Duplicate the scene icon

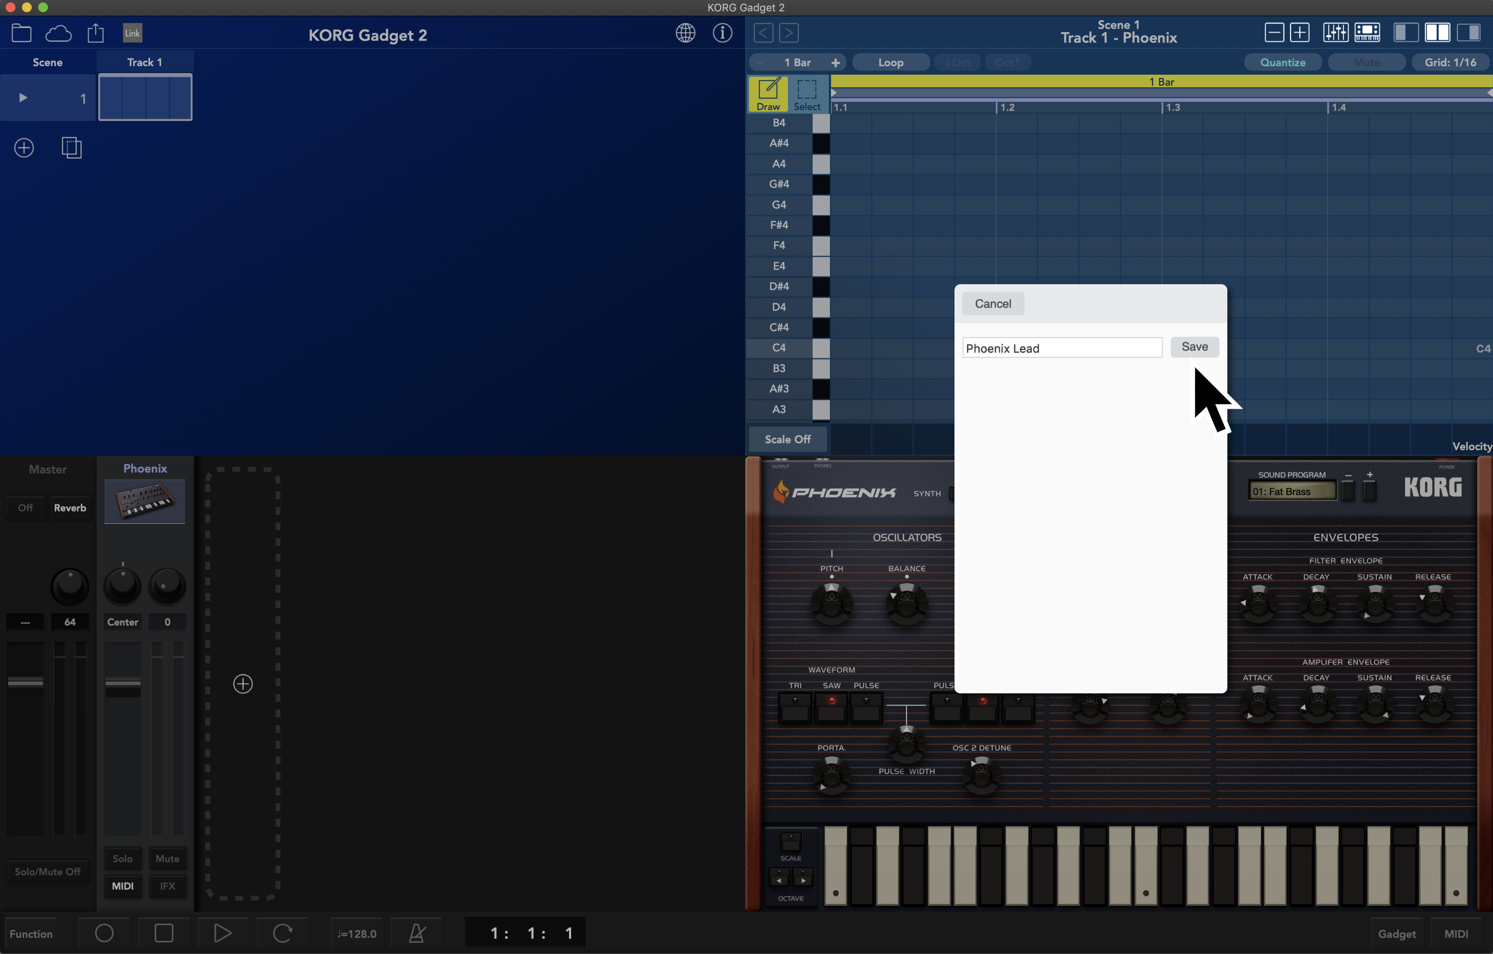(x=72, y=147)
